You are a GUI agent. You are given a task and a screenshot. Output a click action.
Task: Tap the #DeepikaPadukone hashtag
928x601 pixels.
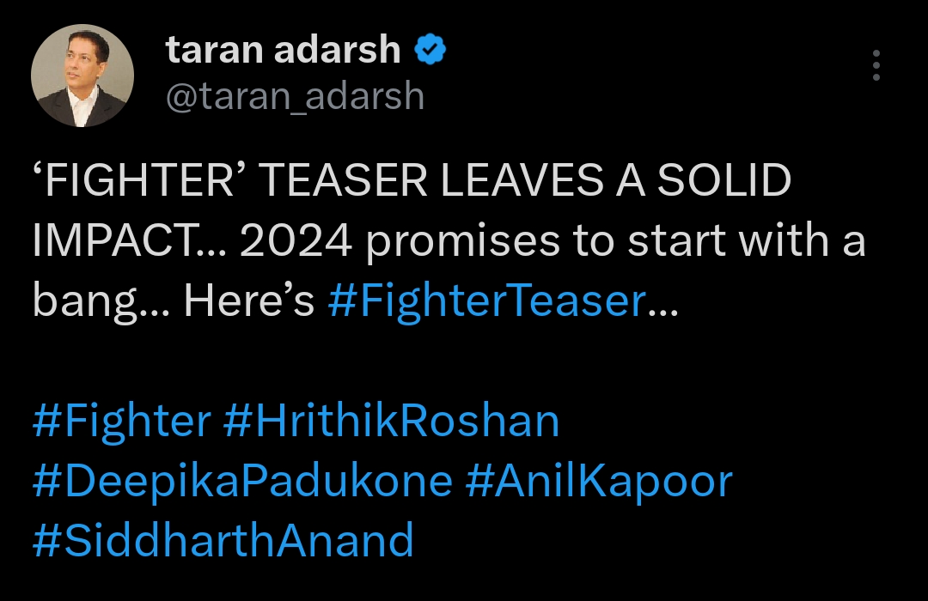[242, 481]
